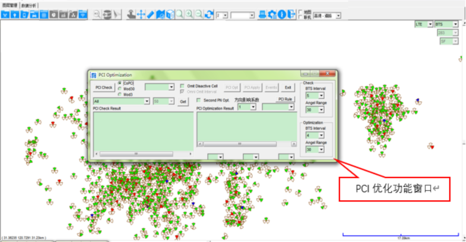Open the PCI Rule button
466x242 pixels.
(285, 99)
